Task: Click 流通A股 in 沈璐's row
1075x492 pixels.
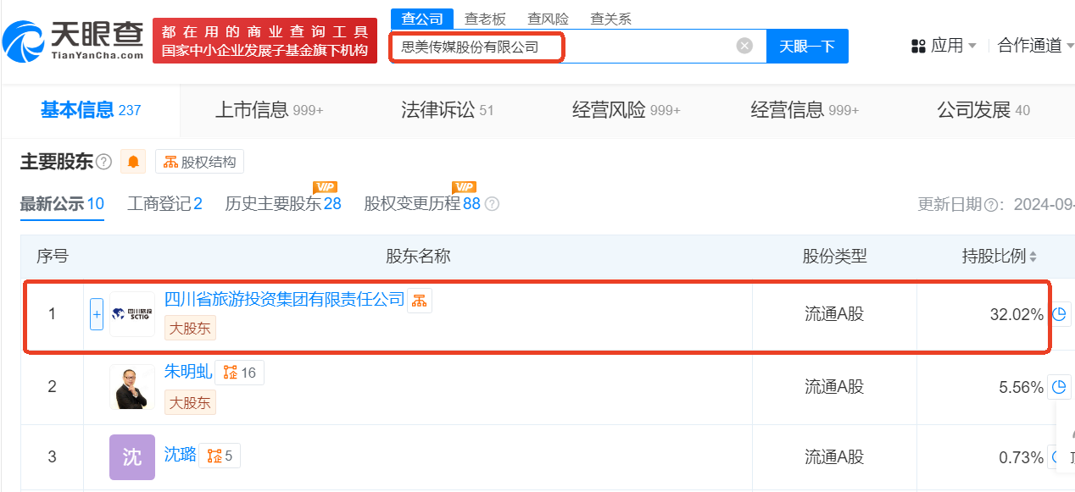Action: tap(834, 457)
